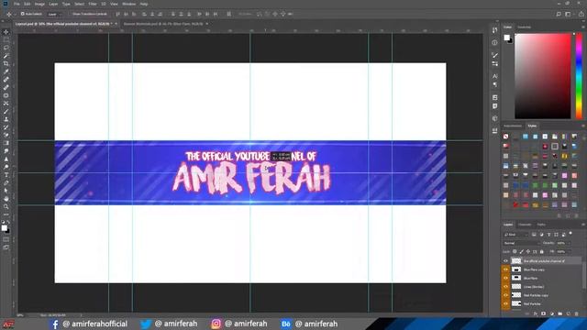Create new fill or adjustment layer icon
The height and width of the screenshot is (330, 587).
tap(552, 313)
